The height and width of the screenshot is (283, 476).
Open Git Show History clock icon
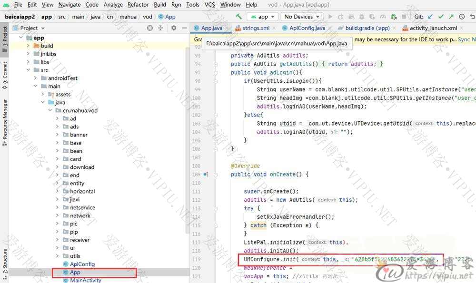coord(462,17)
